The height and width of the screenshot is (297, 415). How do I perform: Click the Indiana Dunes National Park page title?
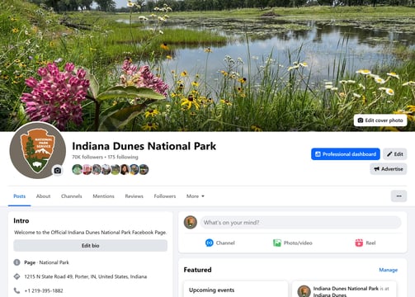tap(144, 146)
